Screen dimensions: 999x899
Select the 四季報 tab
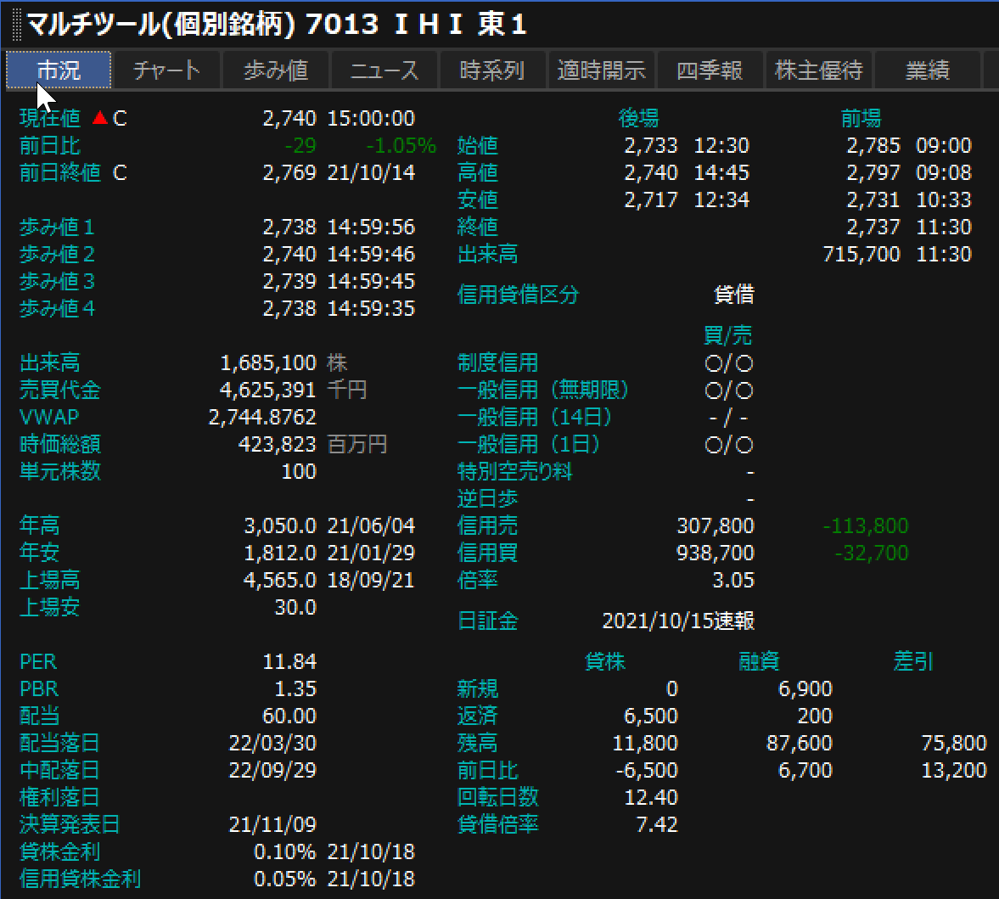click(710, 70)
